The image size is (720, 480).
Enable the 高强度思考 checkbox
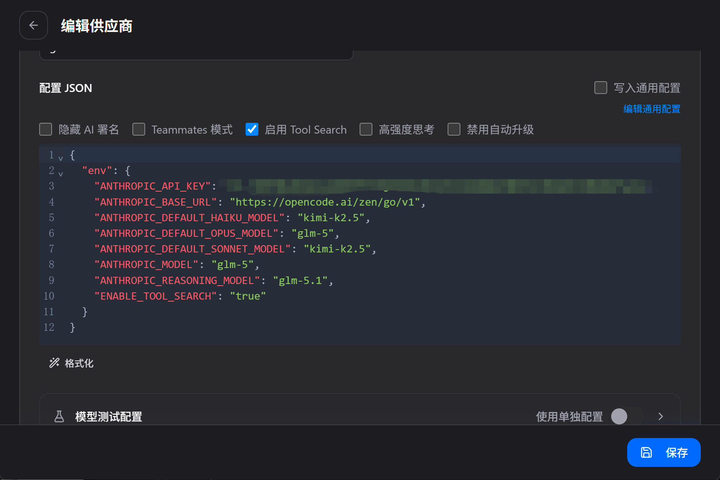tap(366, 129)
